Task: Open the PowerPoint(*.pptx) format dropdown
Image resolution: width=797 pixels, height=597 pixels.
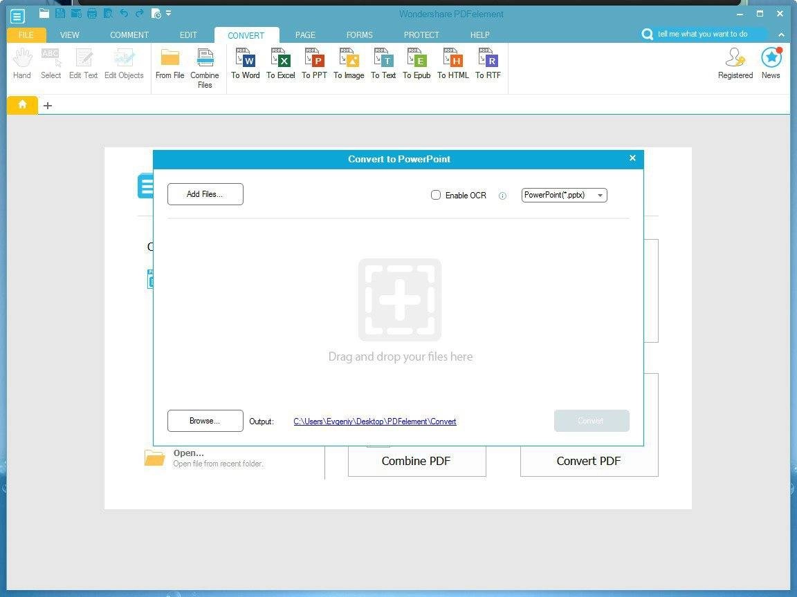Action: coord(565,195)
